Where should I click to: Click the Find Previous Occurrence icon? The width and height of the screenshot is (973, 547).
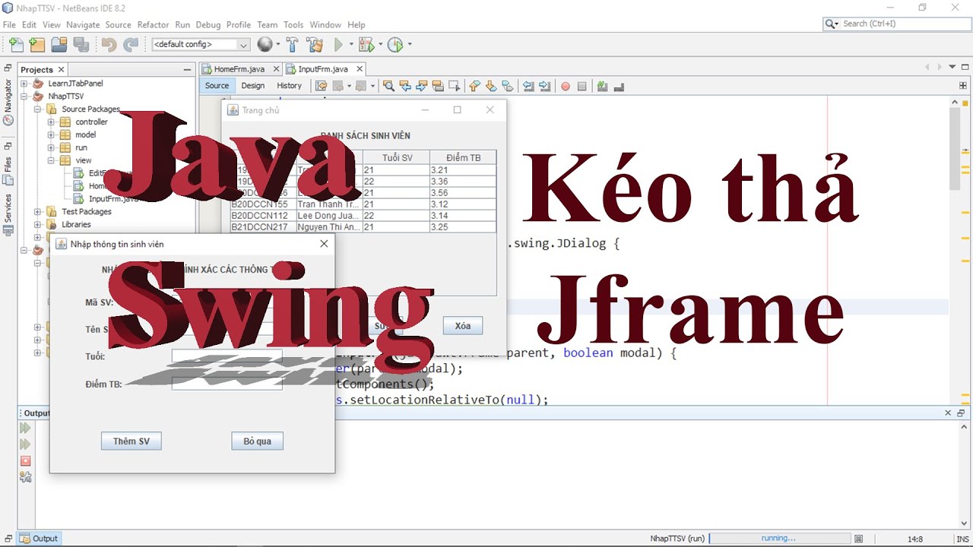pyautogui.click(x=405, y=86)
